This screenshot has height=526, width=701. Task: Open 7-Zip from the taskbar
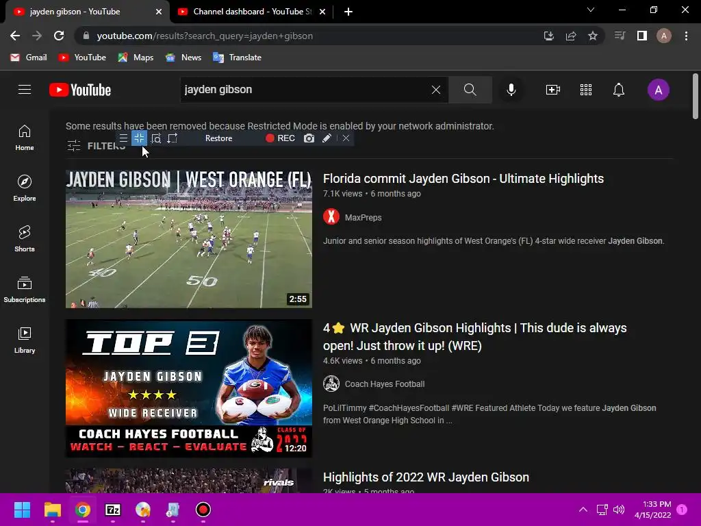tap(113, 510)
